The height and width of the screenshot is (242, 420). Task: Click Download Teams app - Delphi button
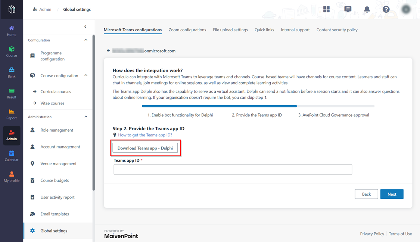point(145,148)
